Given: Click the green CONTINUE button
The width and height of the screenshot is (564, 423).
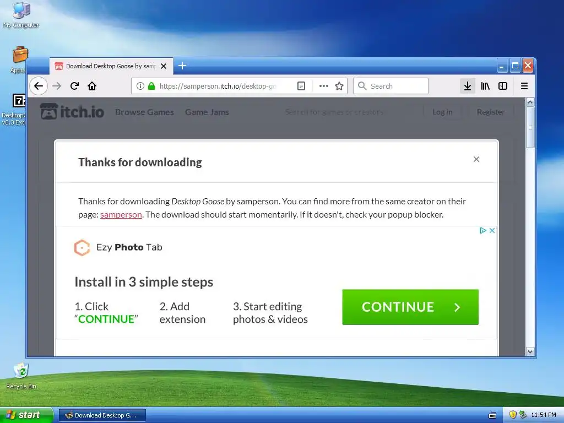Looking at the screenshot, I should (x=410, y=307).
